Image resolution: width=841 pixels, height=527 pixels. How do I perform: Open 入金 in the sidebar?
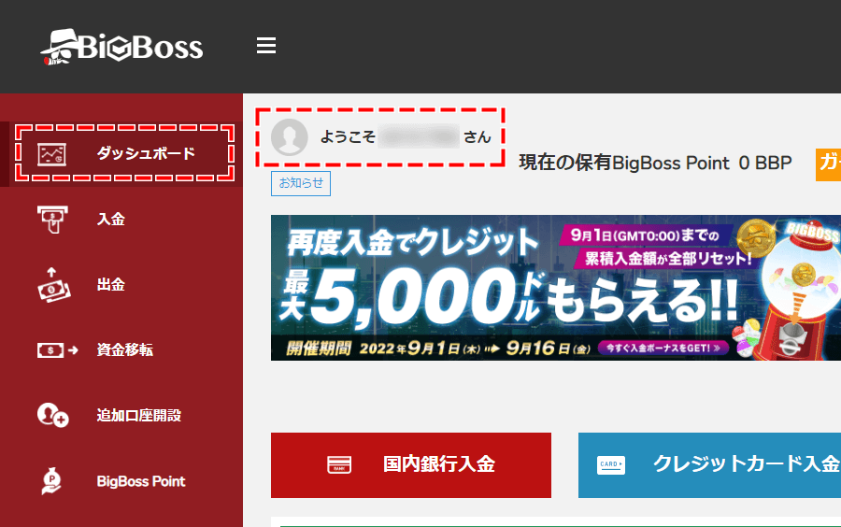[121, 220]
